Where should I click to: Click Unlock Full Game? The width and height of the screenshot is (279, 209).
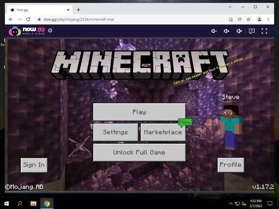139,152
